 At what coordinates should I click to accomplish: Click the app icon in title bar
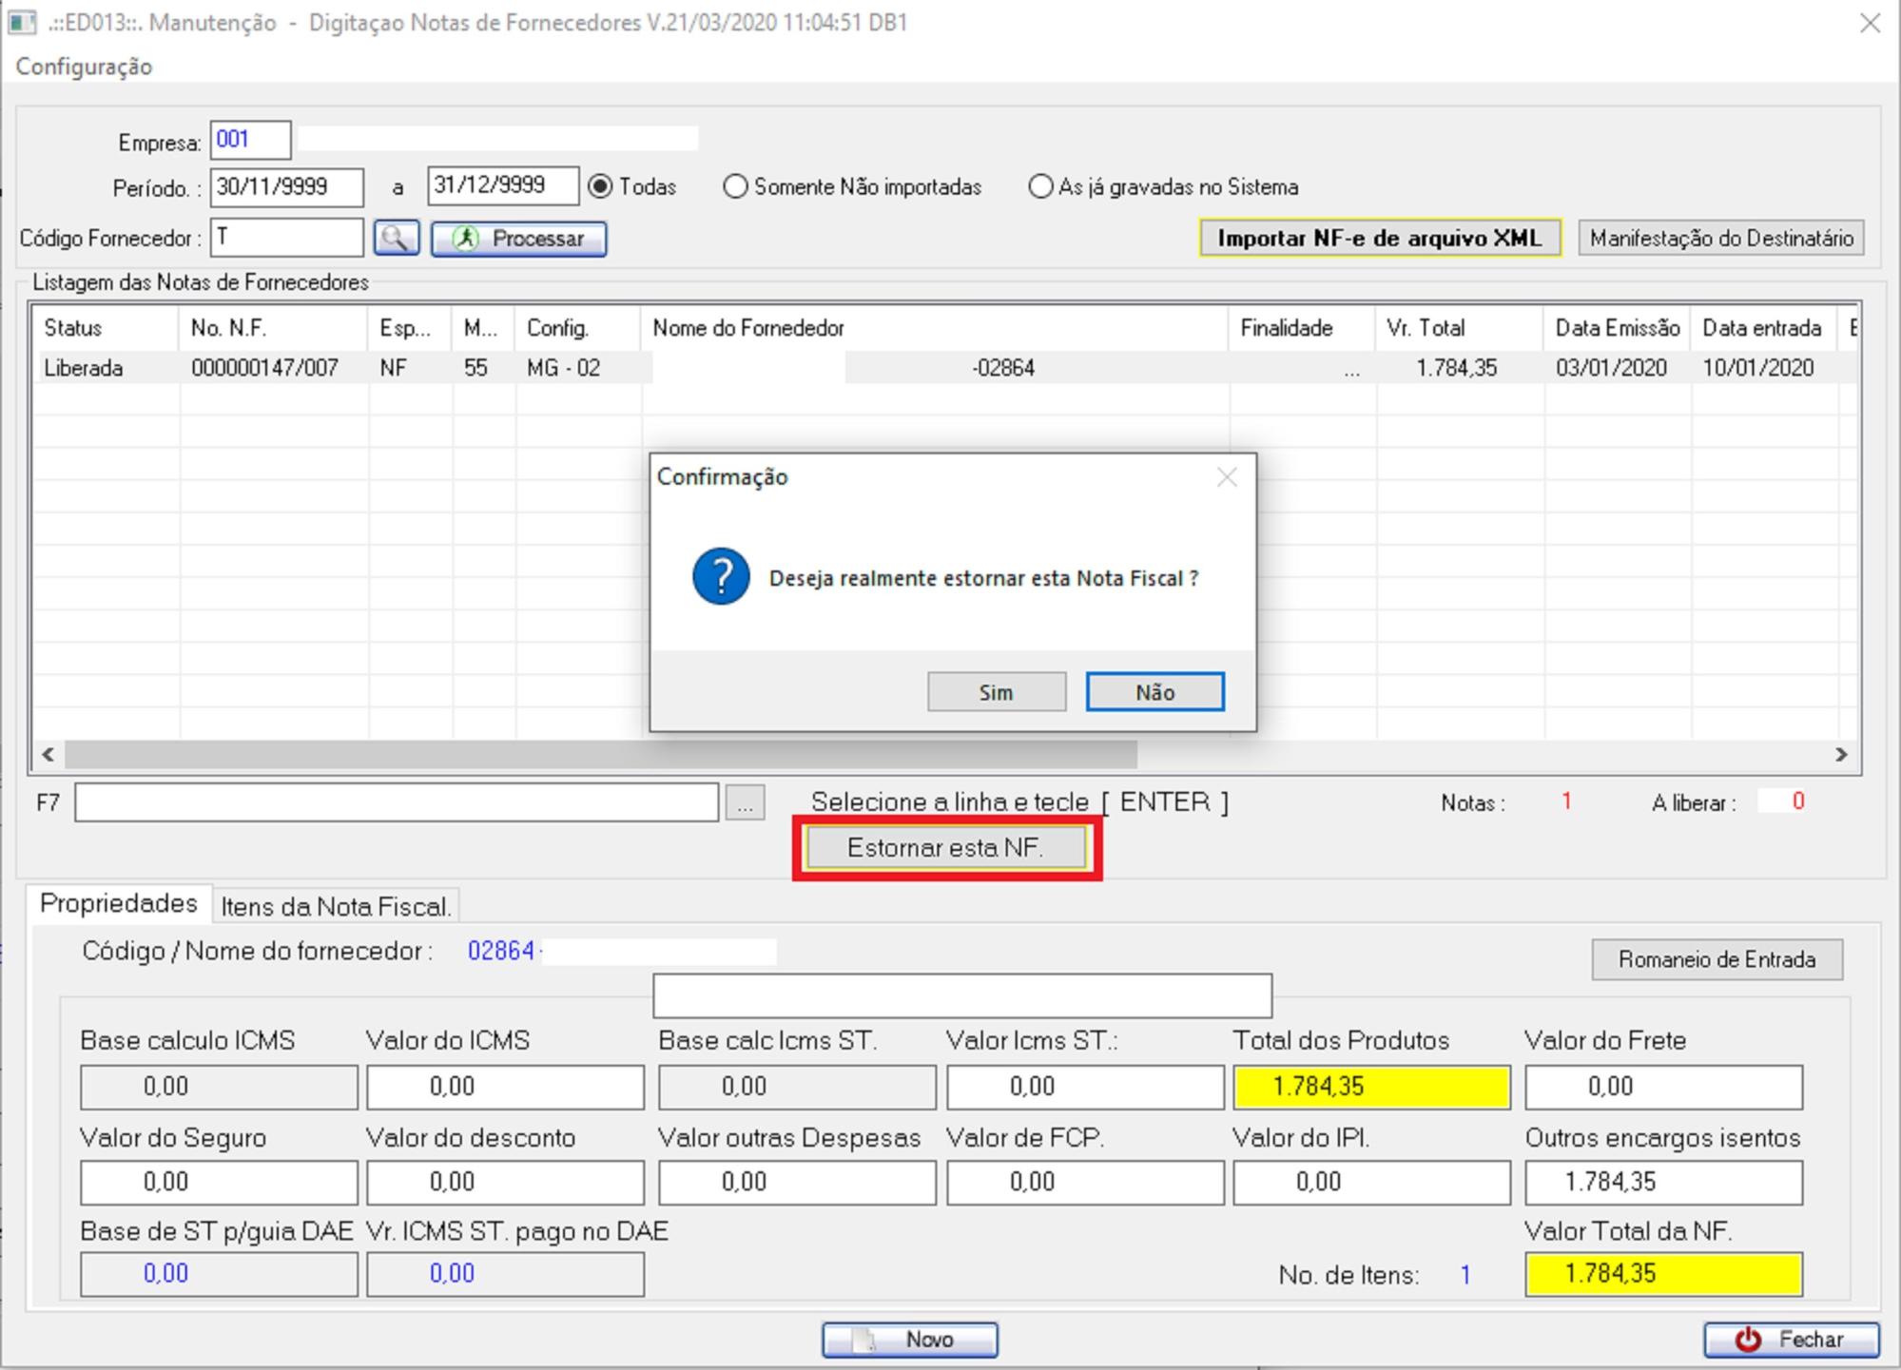coord(22,22)
